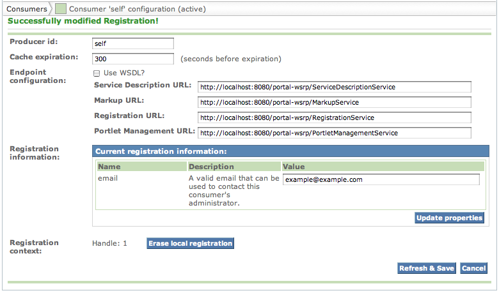Focus the Markup URL field
499x293 pixels.
tap(334, 102)
